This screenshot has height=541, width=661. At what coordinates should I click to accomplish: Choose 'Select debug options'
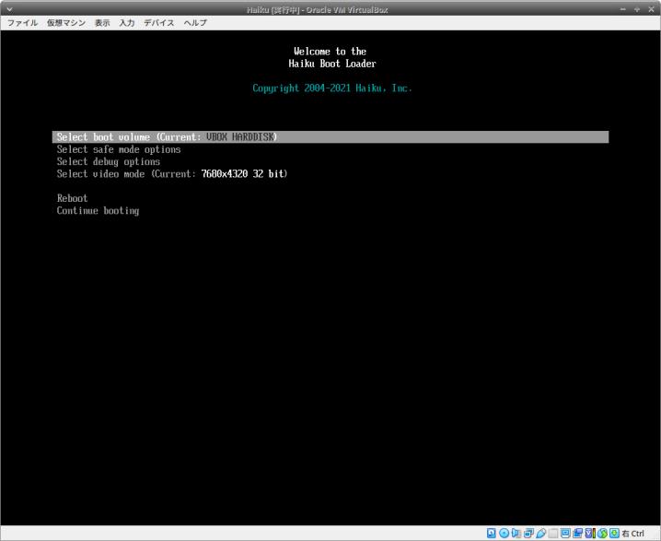(109, 161)
